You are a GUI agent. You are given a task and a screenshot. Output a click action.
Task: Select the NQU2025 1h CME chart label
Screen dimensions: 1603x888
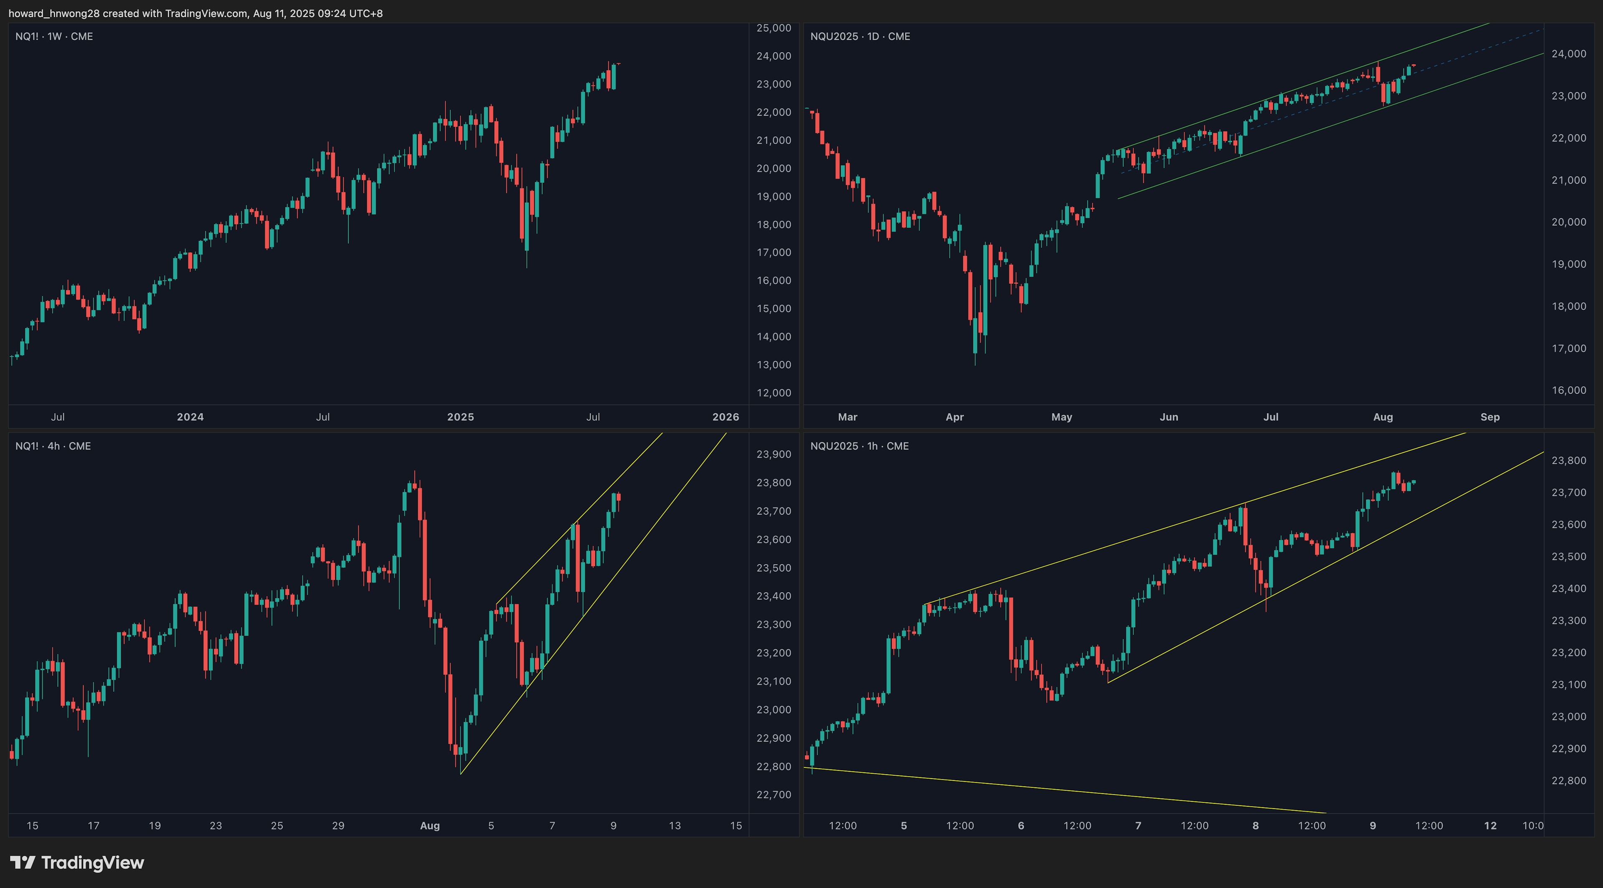click(860, 446)
